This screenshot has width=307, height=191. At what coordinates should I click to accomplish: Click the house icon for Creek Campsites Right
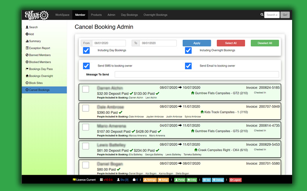(196, 150)
